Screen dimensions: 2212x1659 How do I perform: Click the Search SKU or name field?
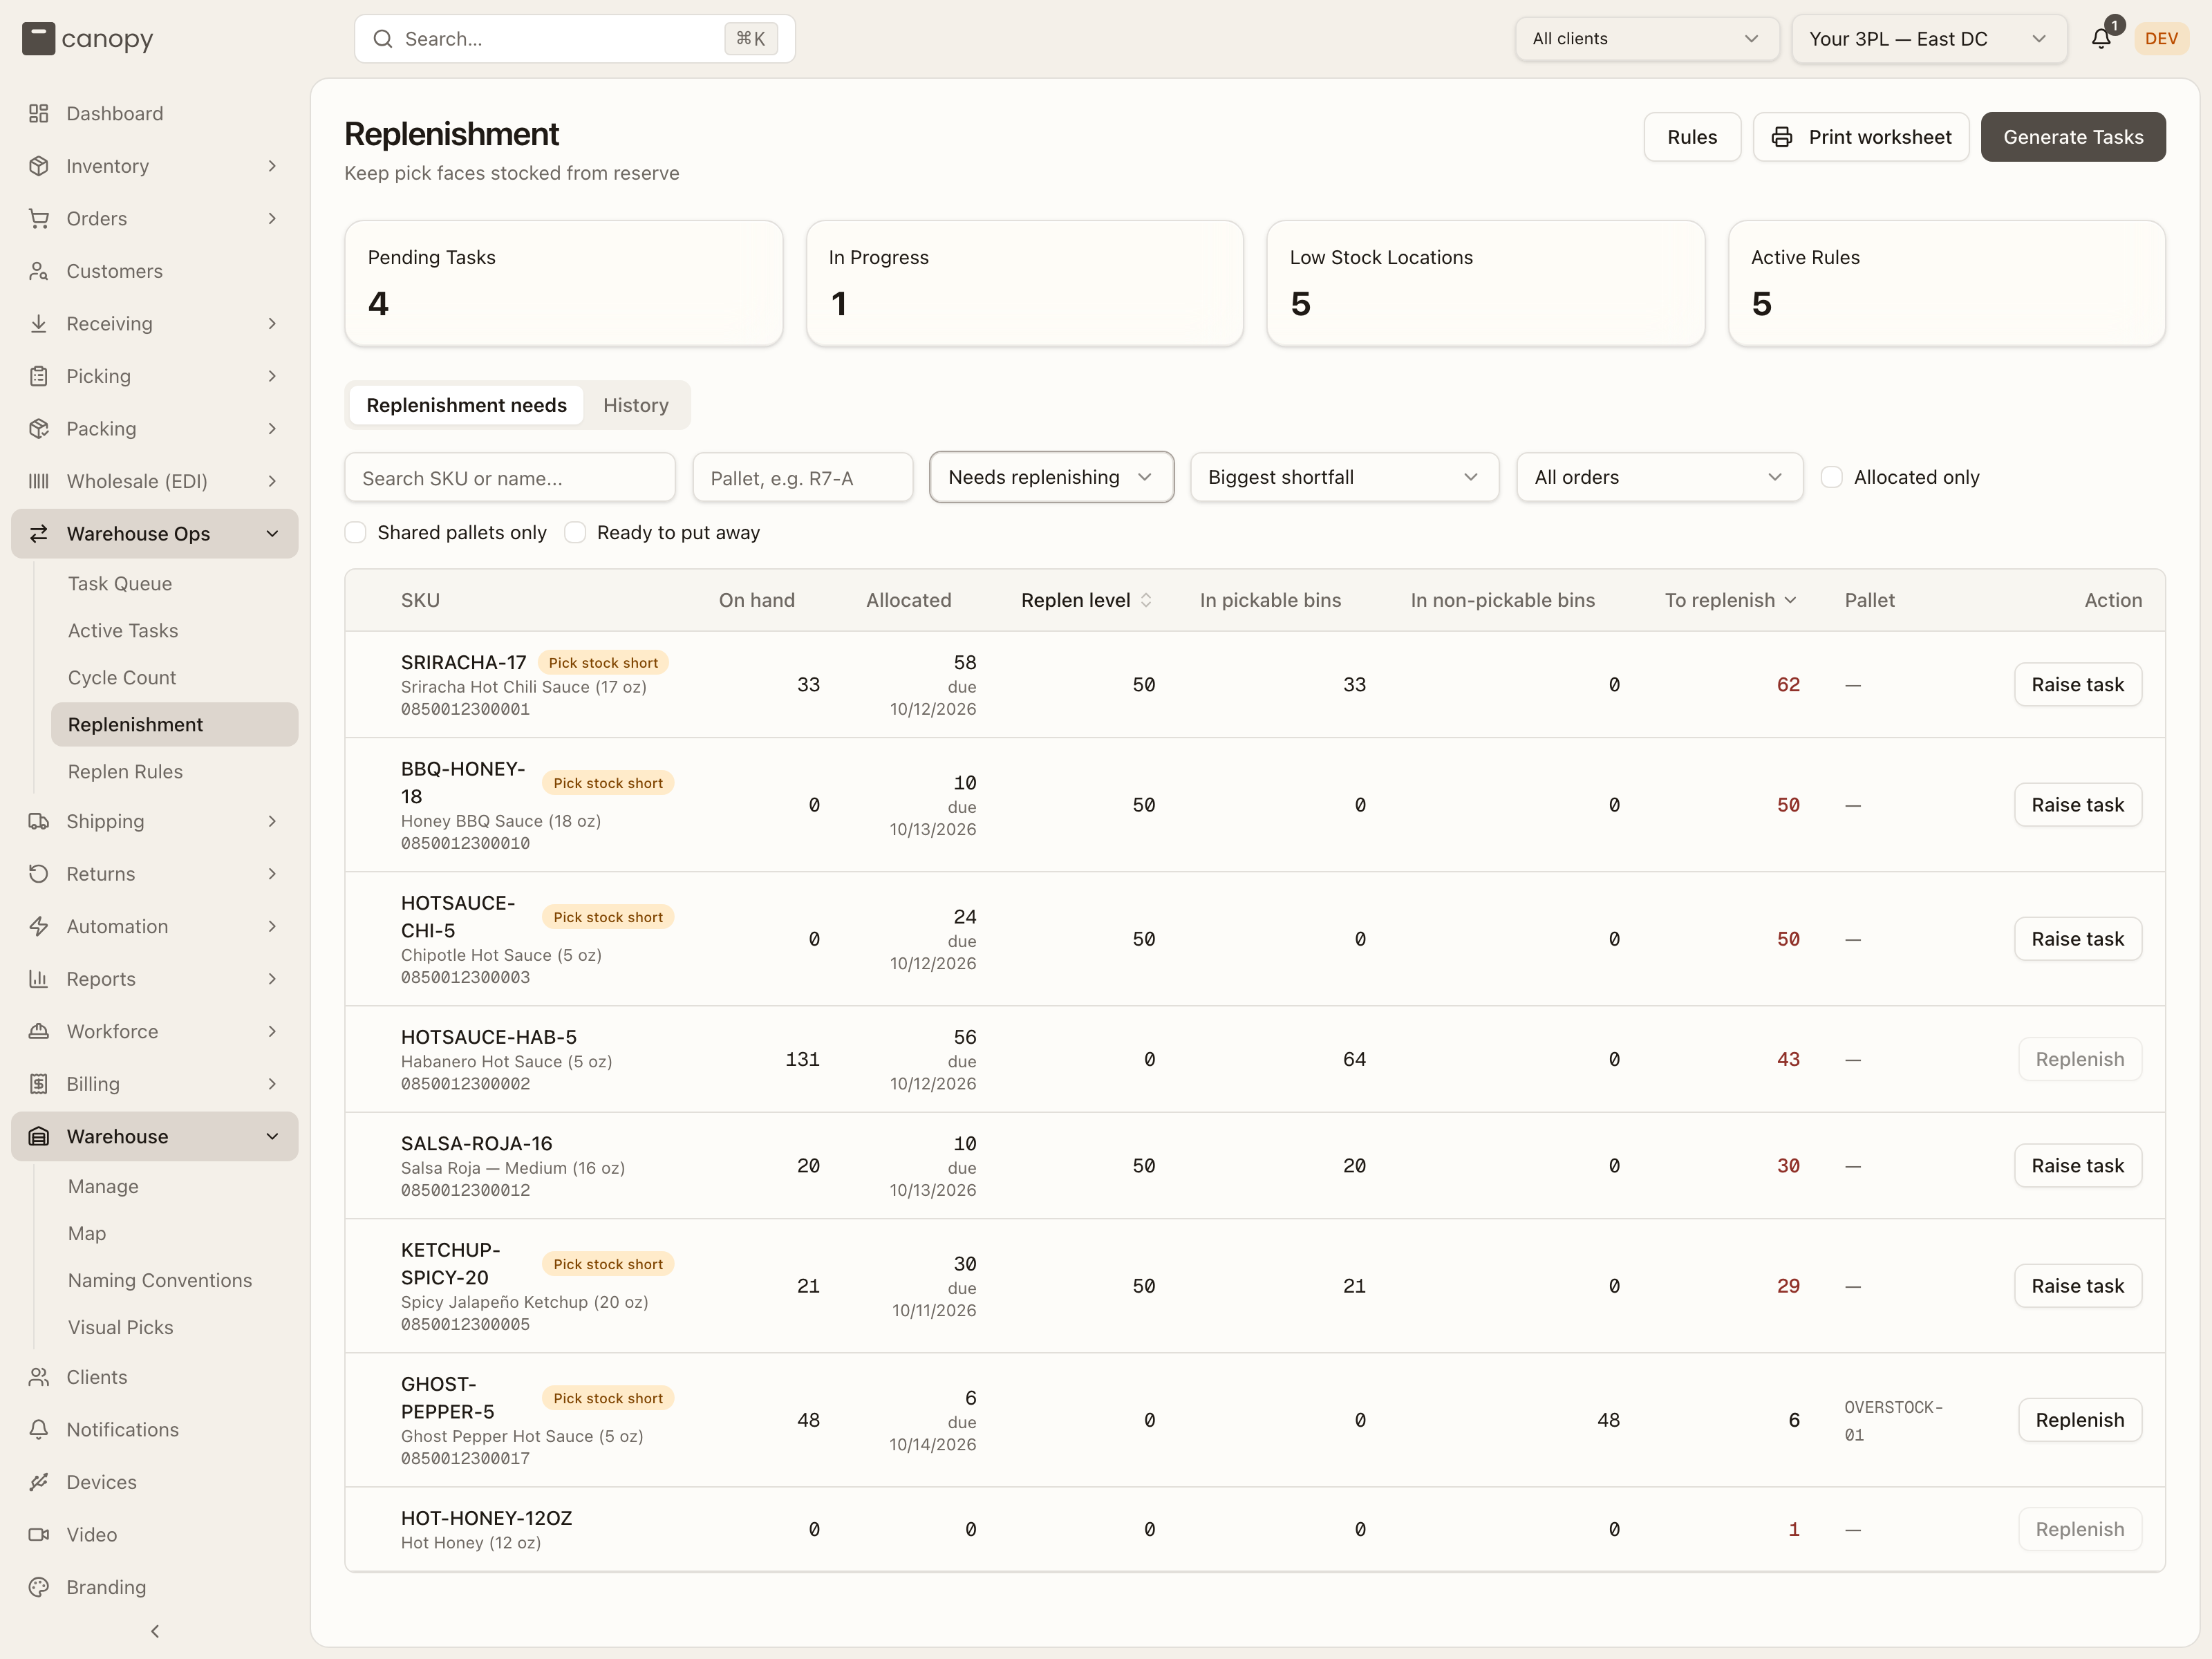click(510, 478)
